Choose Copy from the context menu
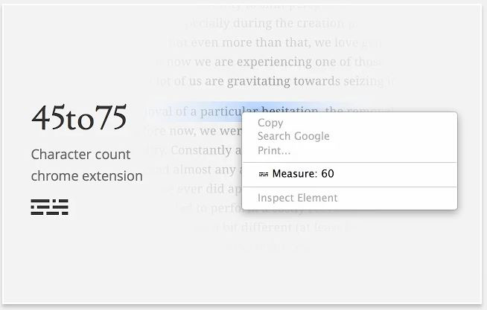Image resolution: width=487 pixels, height=310 pixels. pyautogui.click(x=270, y=123)
